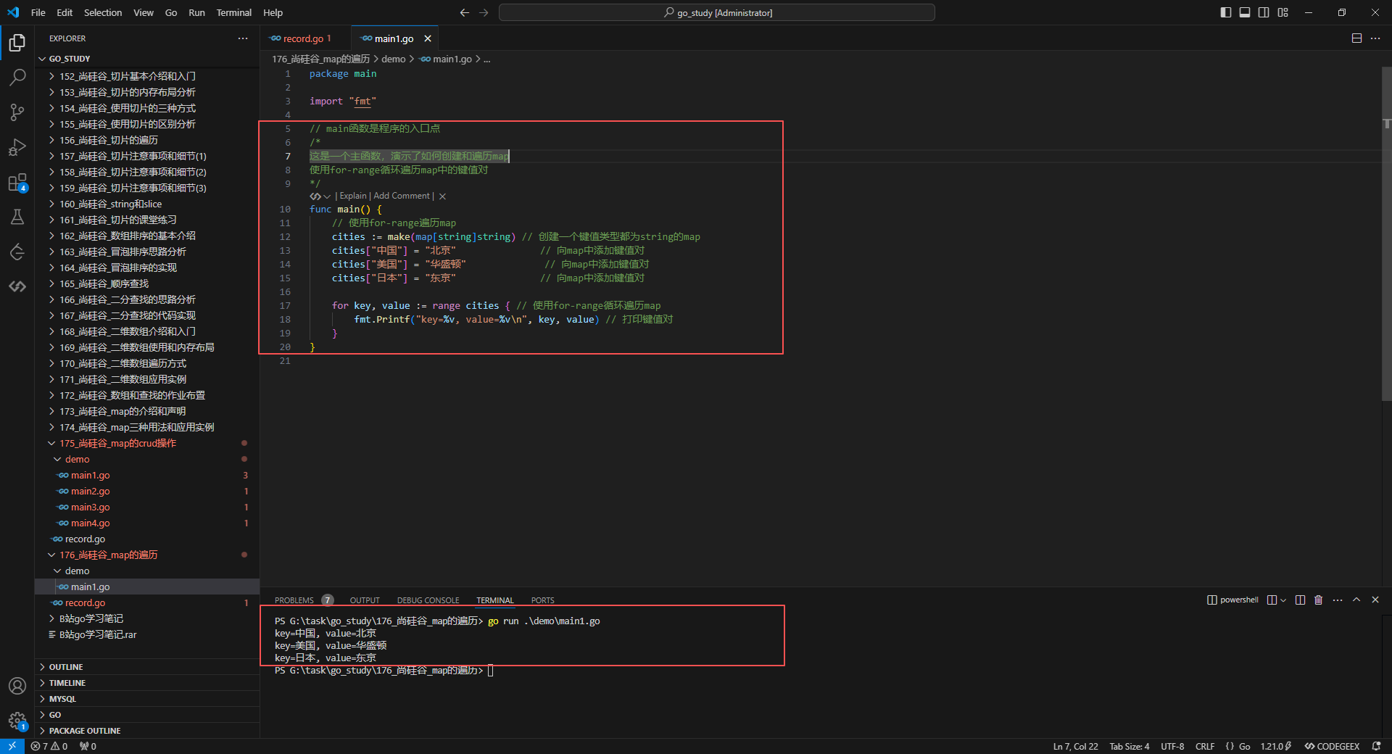Toggle the secondary side bar layout button
This screenshot has width=1392, height=754.
point(1264,12)
